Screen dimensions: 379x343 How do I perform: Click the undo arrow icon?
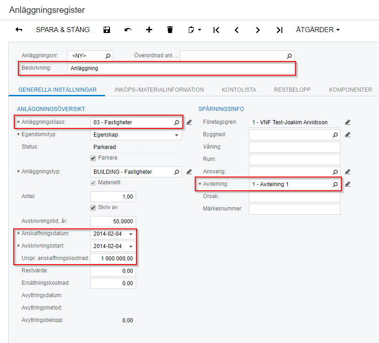pyautogui.click(x=128, y=30)
